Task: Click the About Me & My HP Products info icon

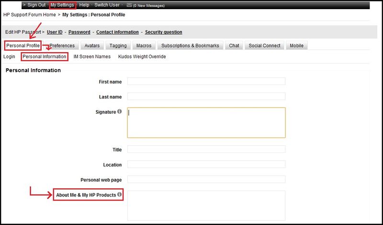Action: coord(119,194)
